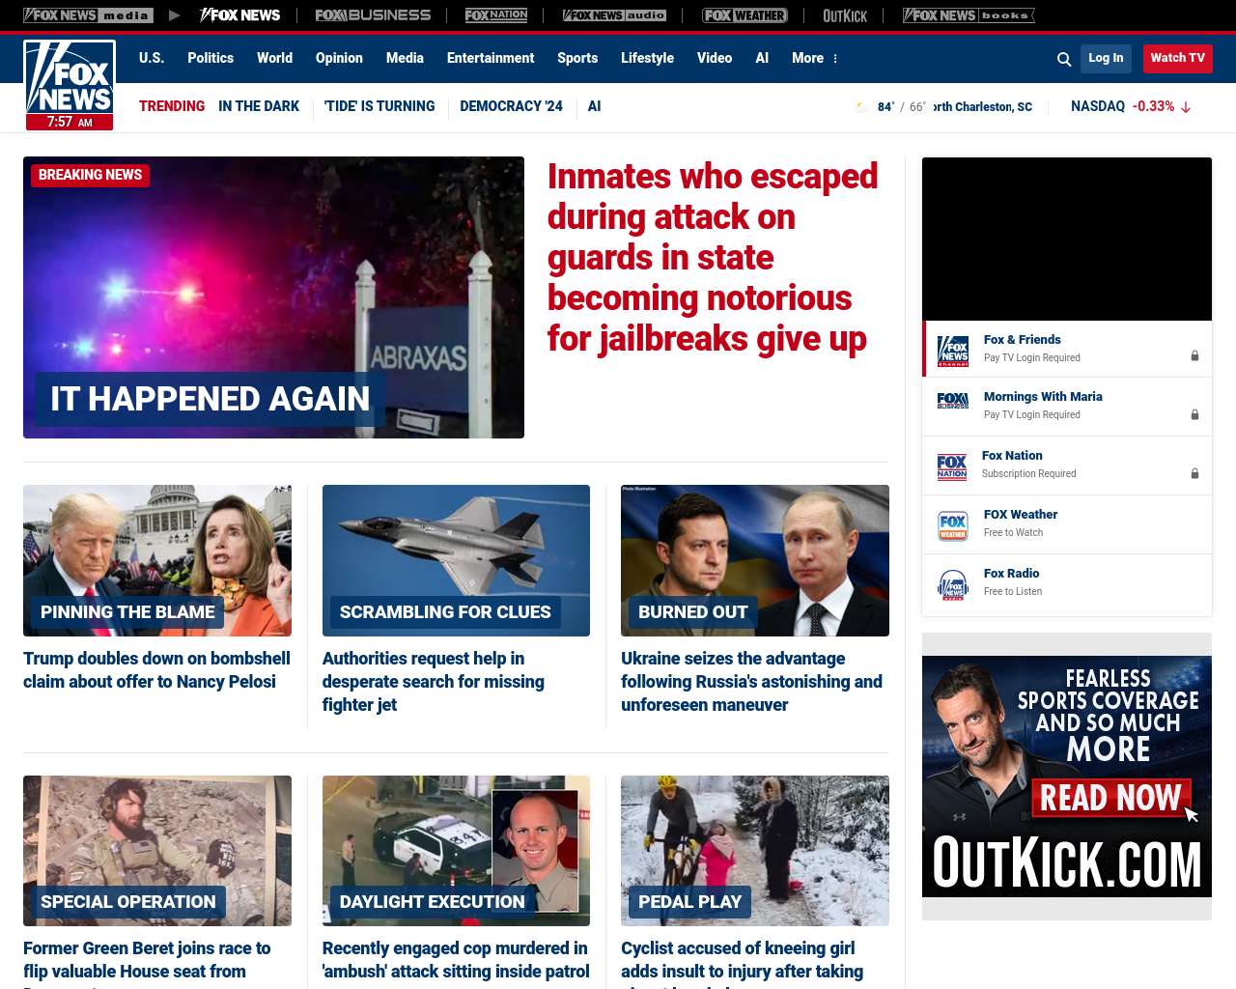Select Fox Radio free to listen

coord(1067,584)
